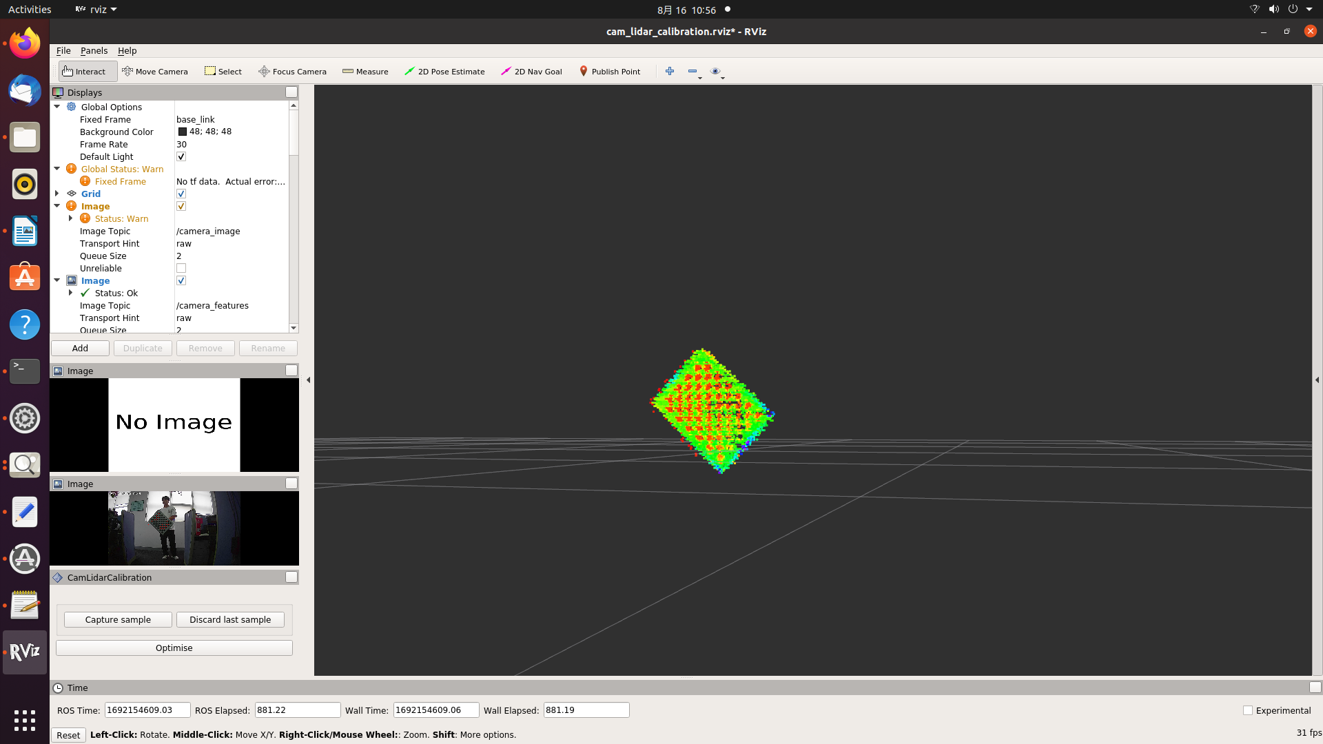Pick the 2D Nav Goal tool
This screenshot has width=1323, height=744.
531,72
